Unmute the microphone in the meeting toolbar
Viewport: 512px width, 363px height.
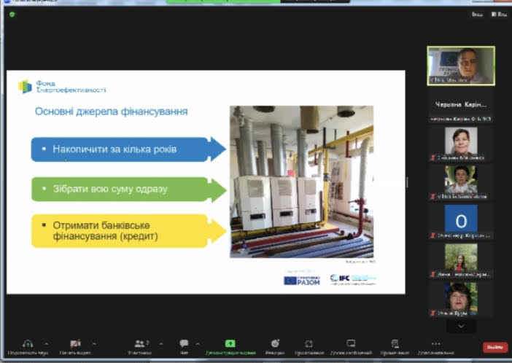(x=28, y=346)
